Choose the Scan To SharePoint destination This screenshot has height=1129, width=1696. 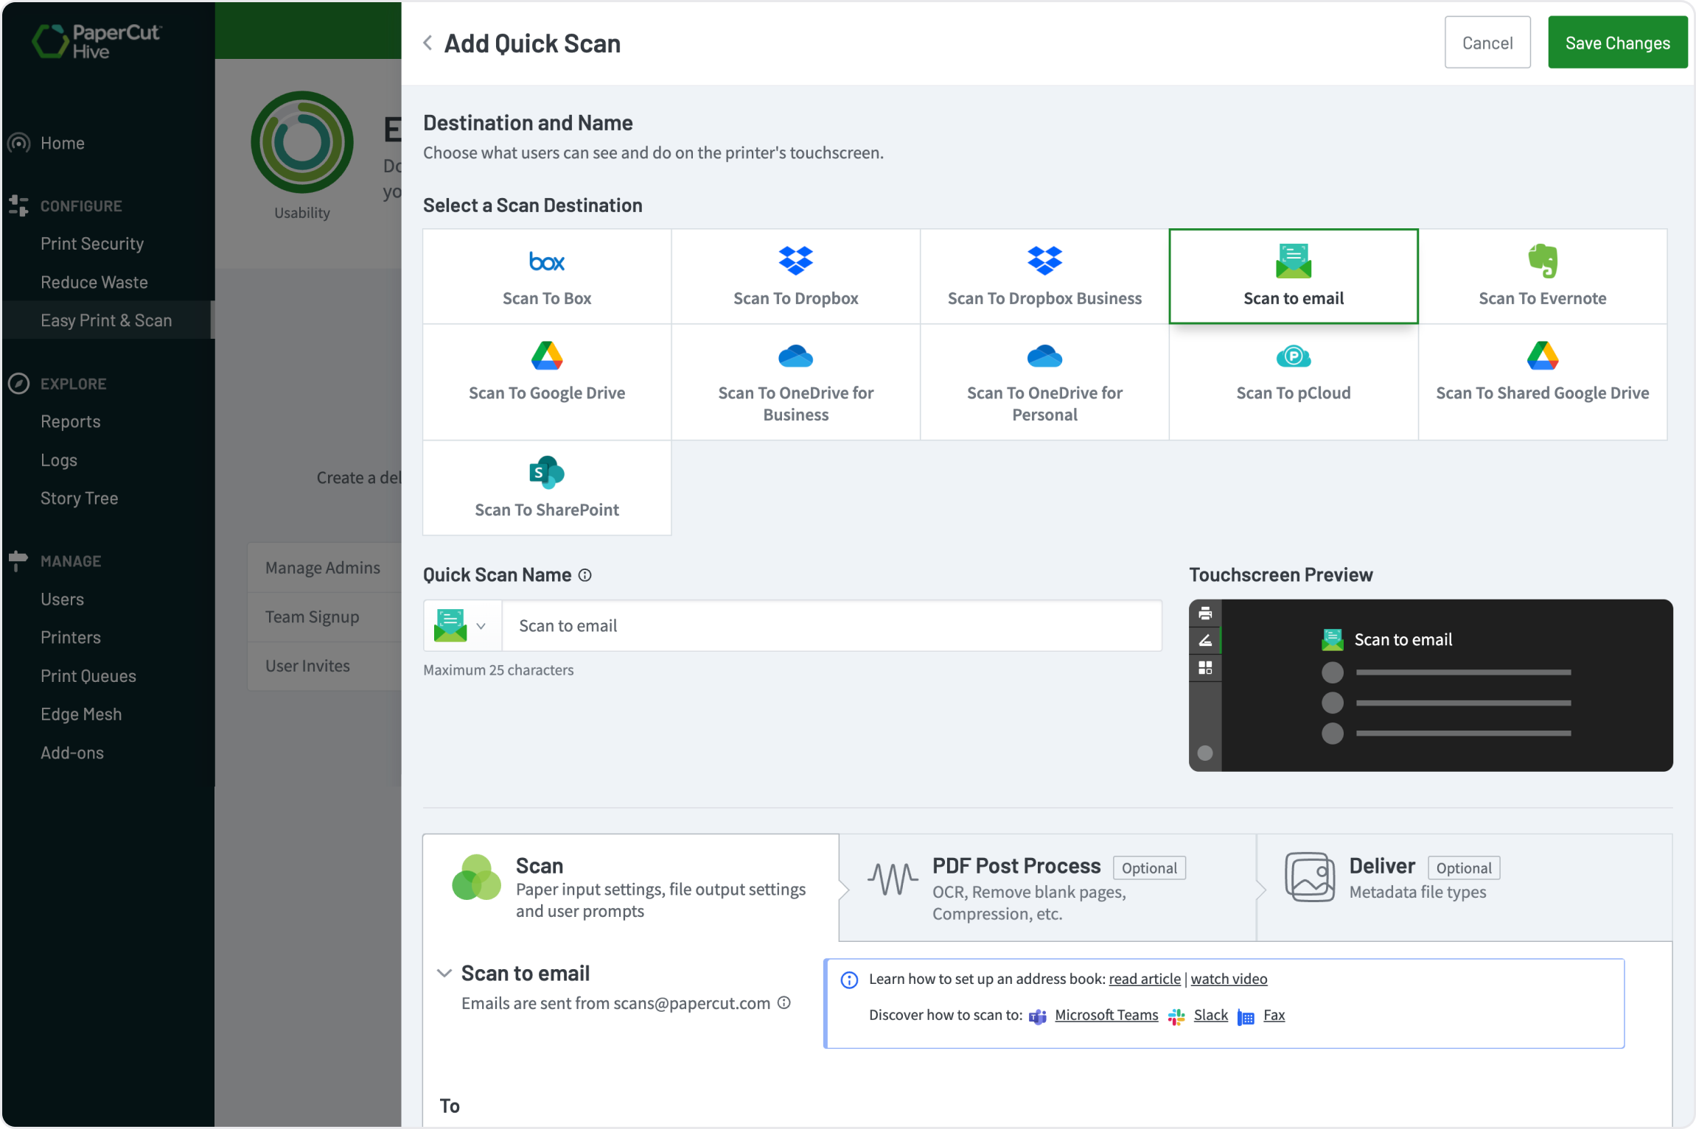[546, 488]
